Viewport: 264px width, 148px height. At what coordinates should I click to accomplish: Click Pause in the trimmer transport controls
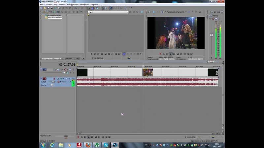tap(102, 54)
